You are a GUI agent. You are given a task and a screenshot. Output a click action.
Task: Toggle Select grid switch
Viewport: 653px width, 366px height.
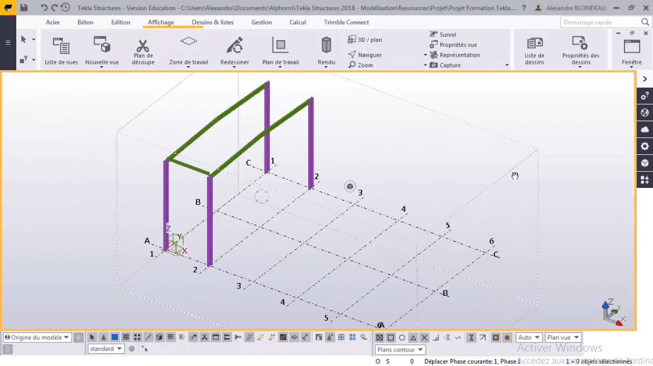point(171,338)
